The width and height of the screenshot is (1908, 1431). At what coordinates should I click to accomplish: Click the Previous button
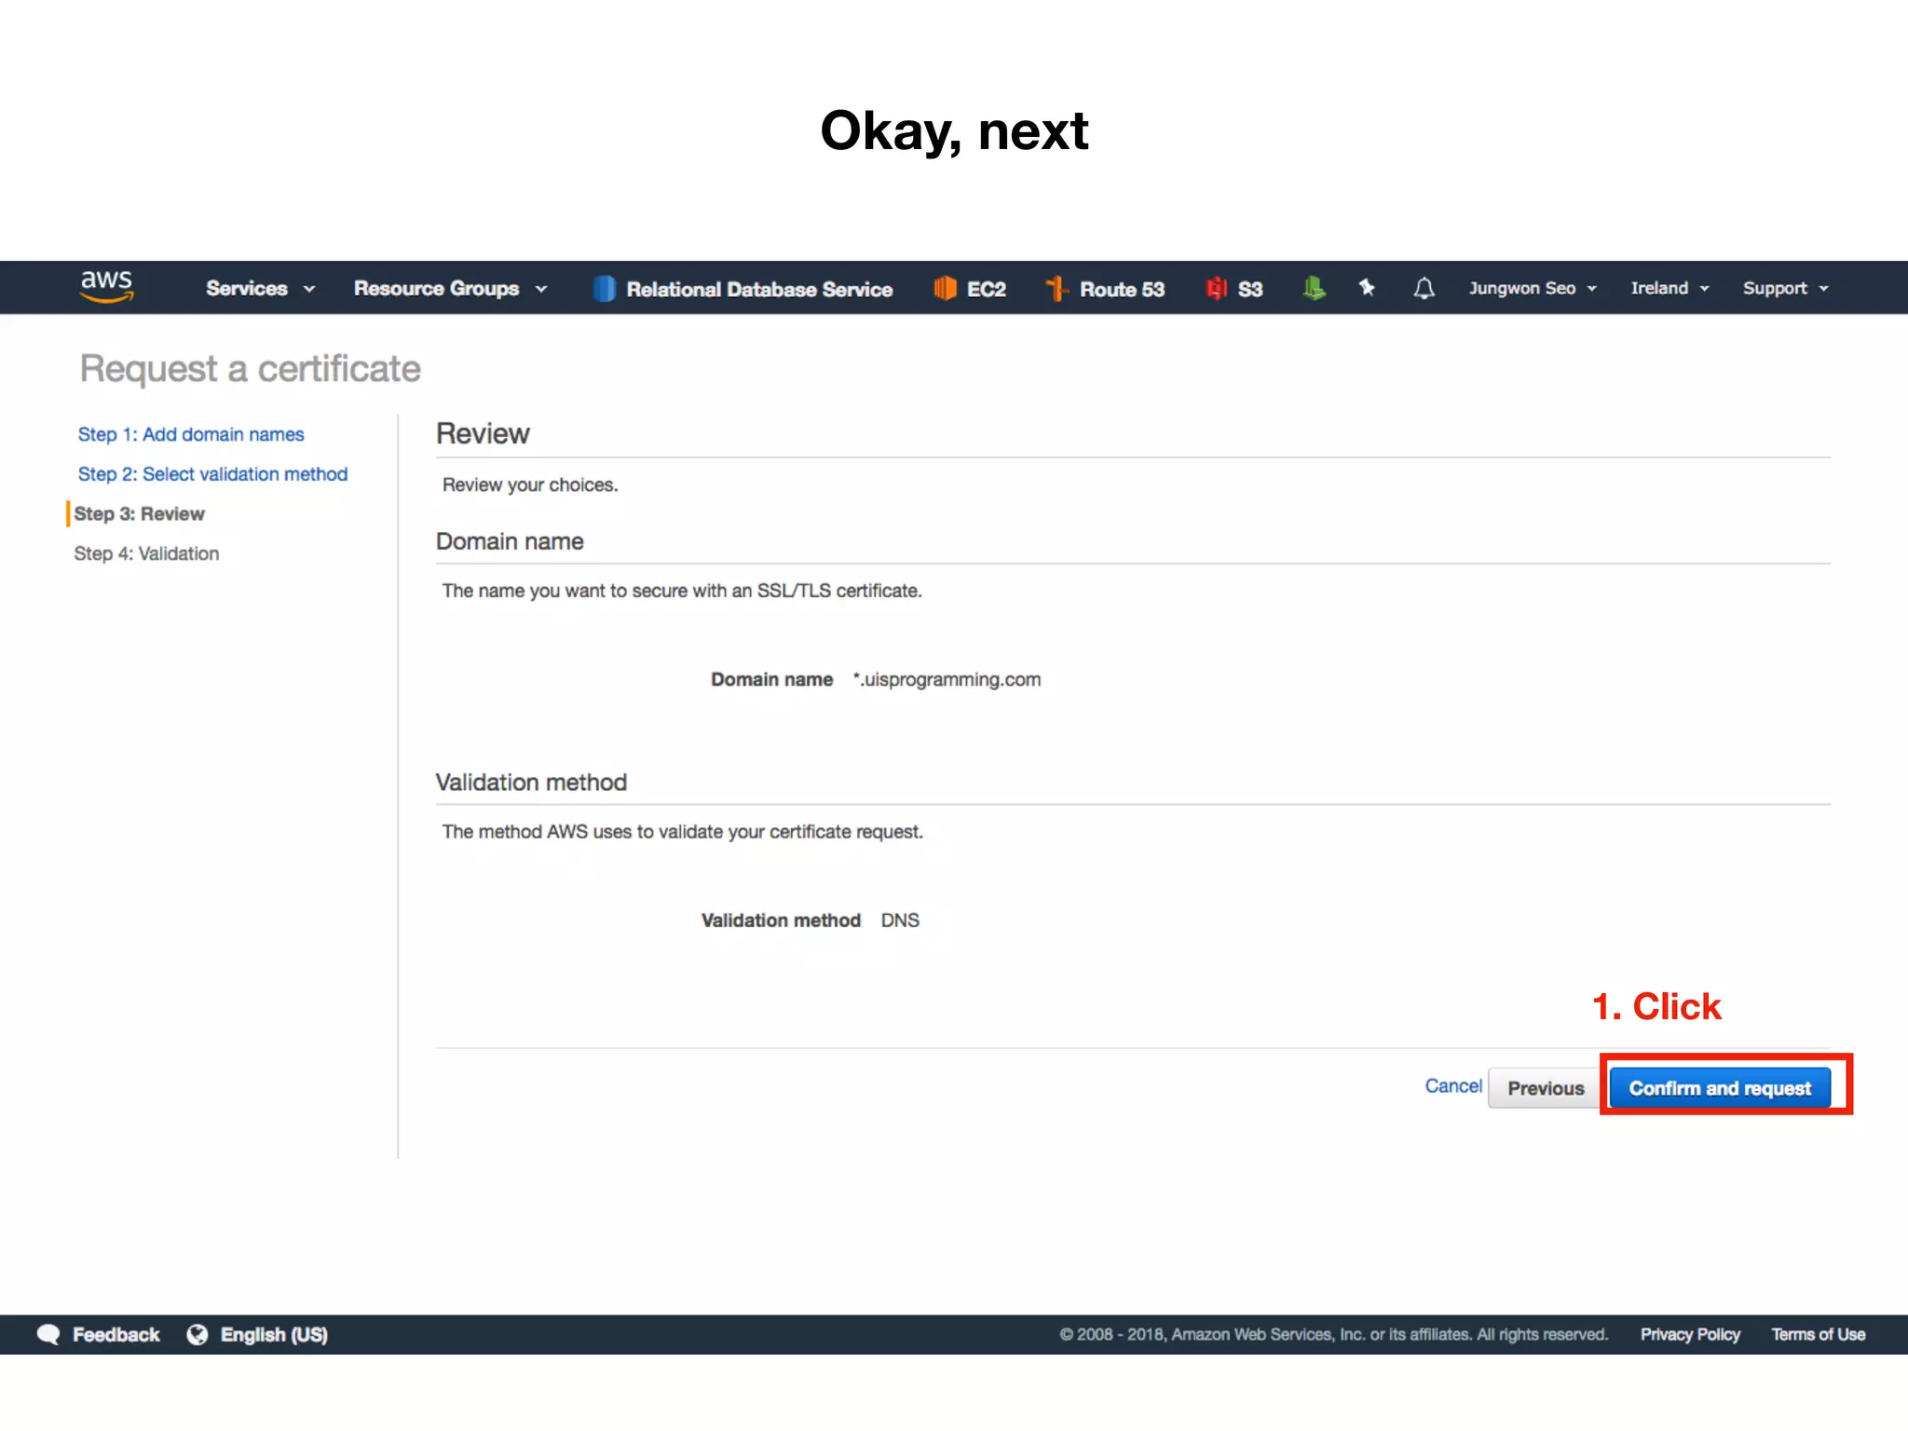1546,1088
